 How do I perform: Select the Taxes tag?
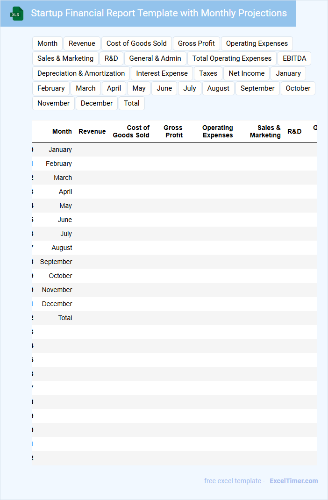click(208, 73)
